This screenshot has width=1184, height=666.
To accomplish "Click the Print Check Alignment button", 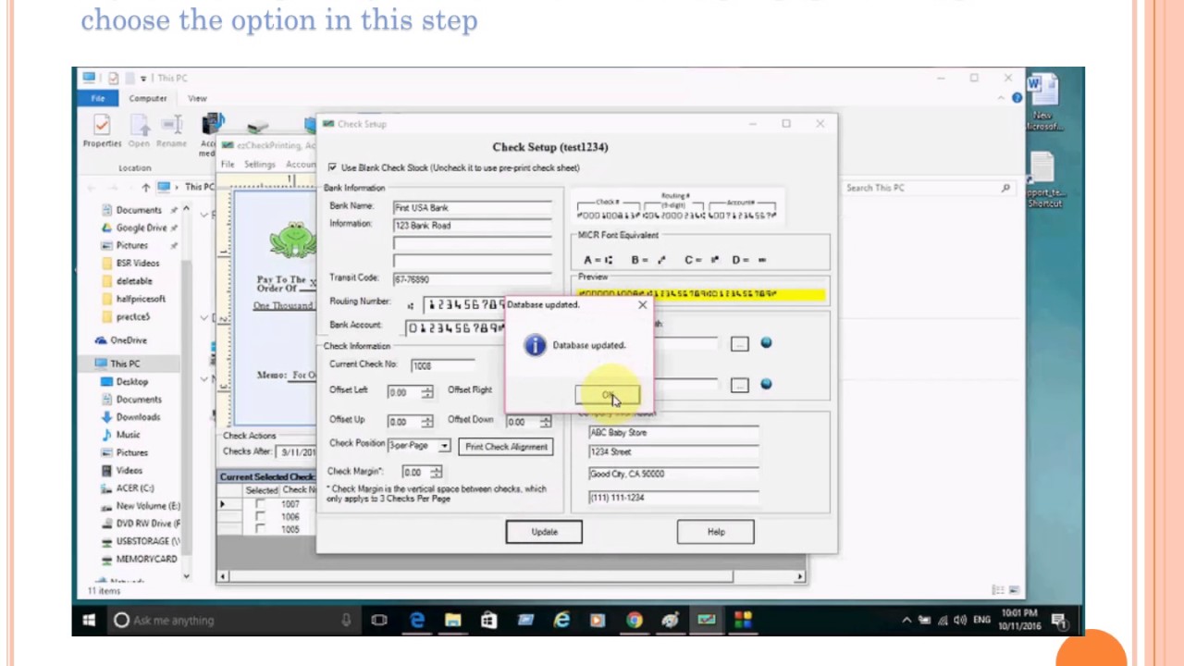I will (506, 447).
